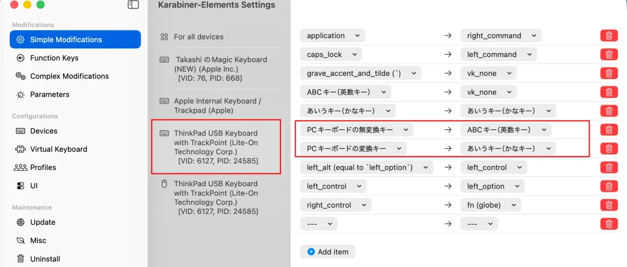Select the ThinkPad USB Keyboard mouse device entry
This screenshot has width=627, height=267.
coord(215,197)
